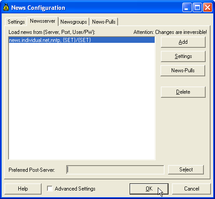Open Help for News Configuration
The width and height of the screenshot is (215, 199).
coord(23,189)
